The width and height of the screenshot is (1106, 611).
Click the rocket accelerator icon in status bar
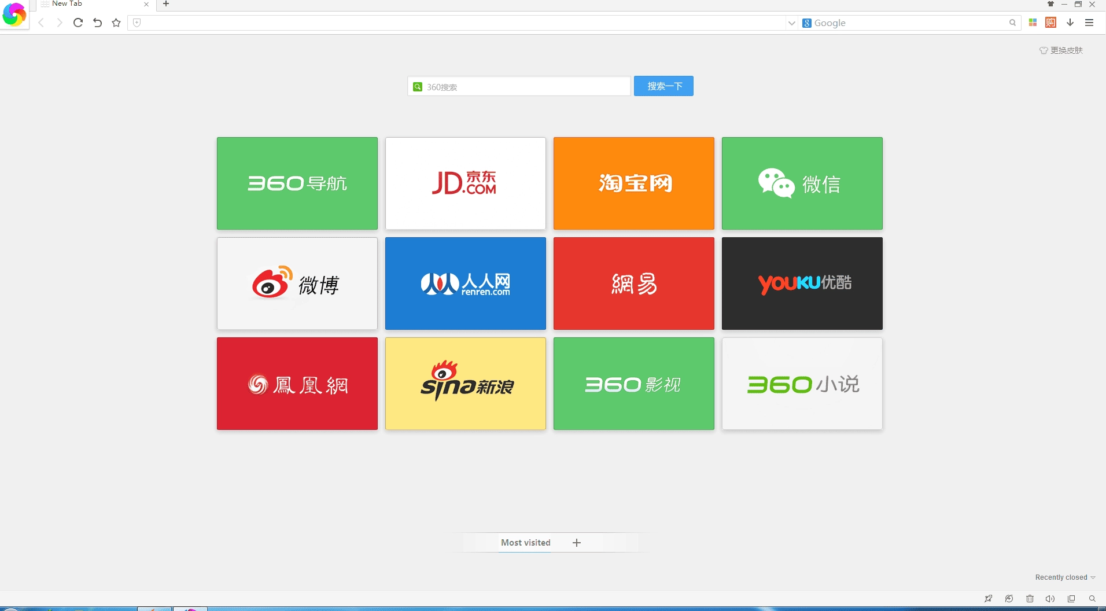tap(988, 599)
